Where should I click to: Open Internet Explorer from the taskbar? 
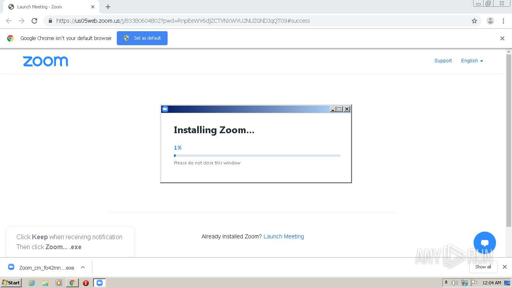coord(32,283)
